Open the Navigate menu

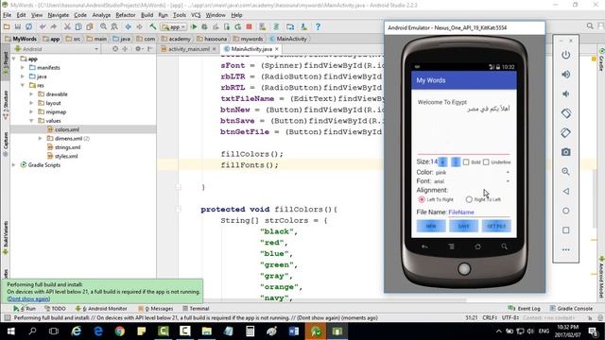tap(59, 15)
